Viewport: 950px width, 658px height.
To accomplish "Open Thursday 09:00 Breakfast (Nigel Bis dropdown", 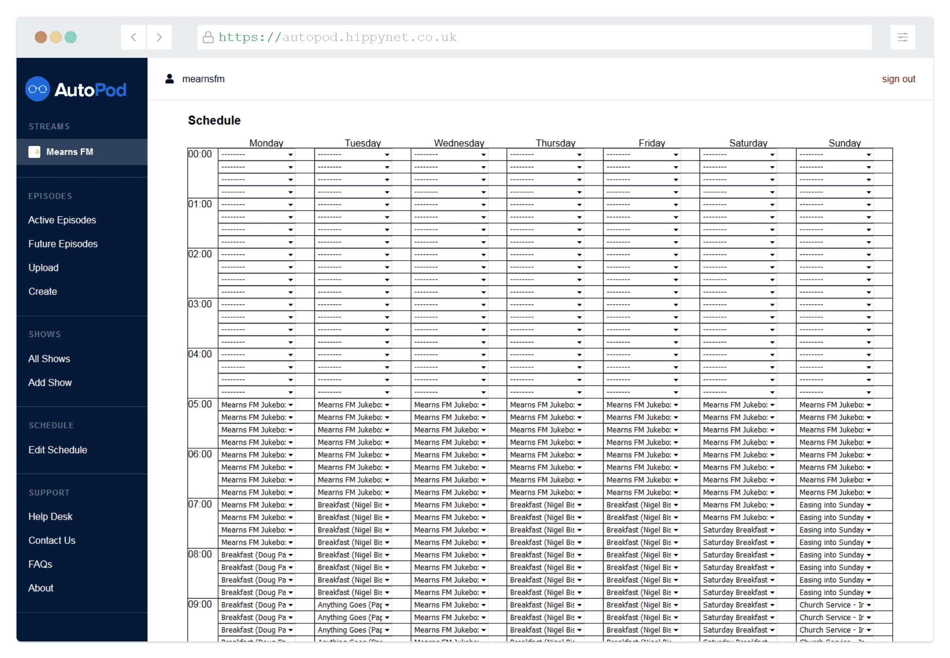I will point(546,605).
